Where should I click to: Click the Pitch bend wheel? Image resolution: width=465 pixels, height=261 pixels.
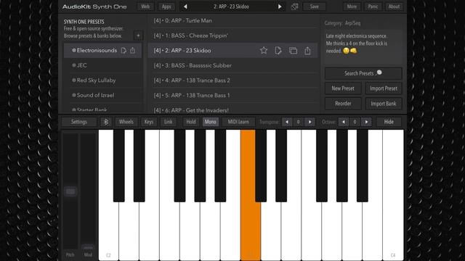pyautogui.click(x=70, y=191)
